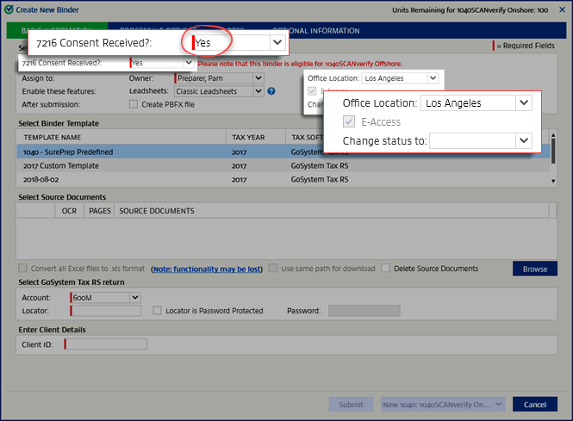Click the Create New Binder app icon

tap(9, 9)
